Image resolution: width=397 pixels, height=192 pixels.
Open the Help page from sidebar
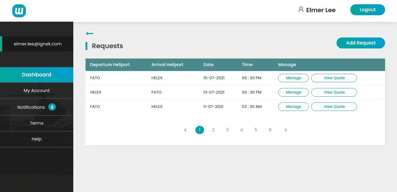point(36,139)
